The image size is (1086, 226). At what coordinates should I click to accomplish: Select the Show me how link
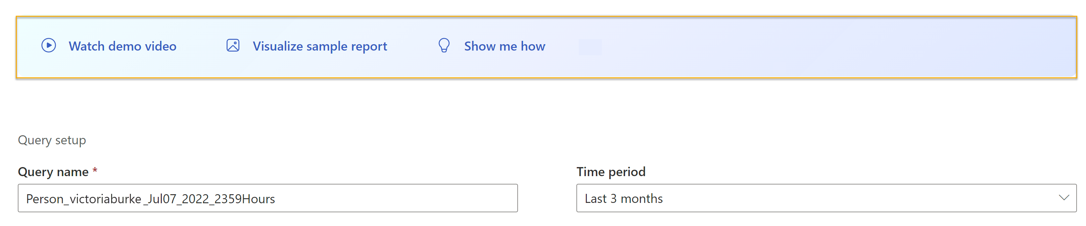click(x=504, y=46)
